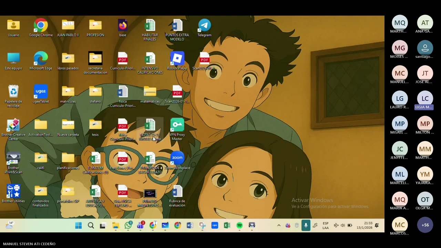Select the Brother iPrint&Scan icon

pyautogui.click(x=13, y=163)
